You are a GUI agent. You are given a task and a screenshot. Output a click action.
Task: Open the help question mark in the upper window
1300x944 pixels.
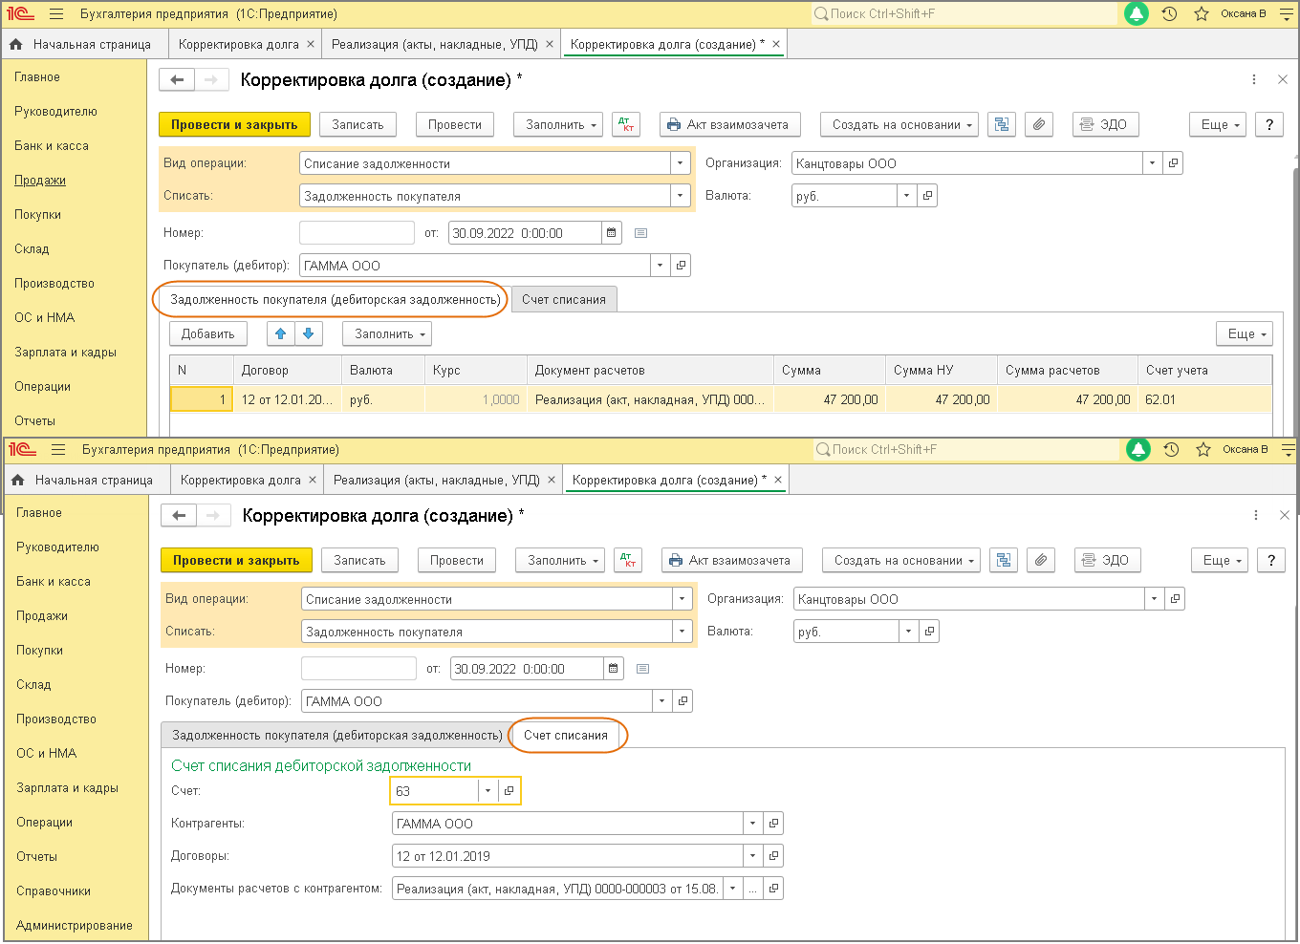[x=1269, y=125]
